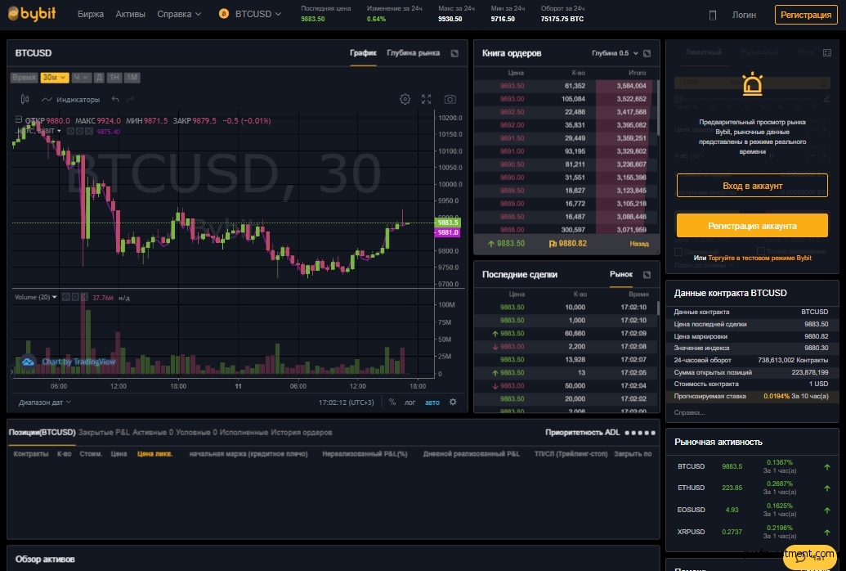Click the Вход в аккаунт button
The image size is (846, 571).
point(752,186)
